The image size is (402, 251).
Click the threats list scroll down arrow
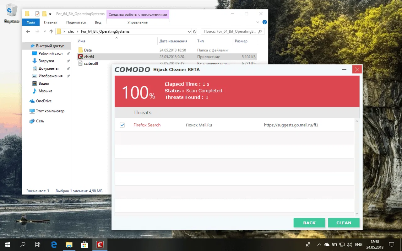[357, 213]
